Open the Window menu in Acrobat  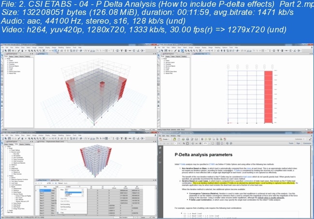(173, 136)
